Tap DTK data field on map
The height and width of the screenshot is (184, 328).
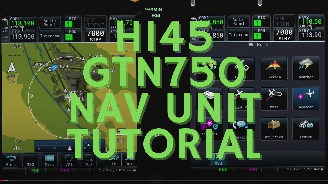[x=16, y=51]
